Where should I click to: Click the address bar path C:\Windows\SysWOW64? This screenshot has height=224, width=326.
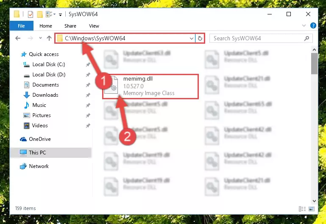[x=95, y=38]
